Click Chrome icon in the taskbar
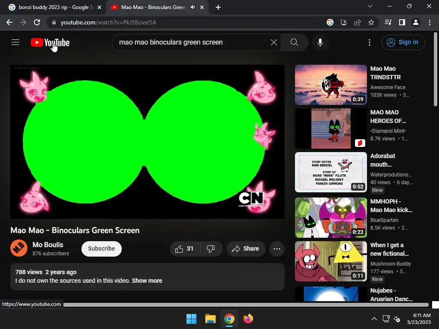This screenshot has width=439, height=329. [x=229, y=319]
